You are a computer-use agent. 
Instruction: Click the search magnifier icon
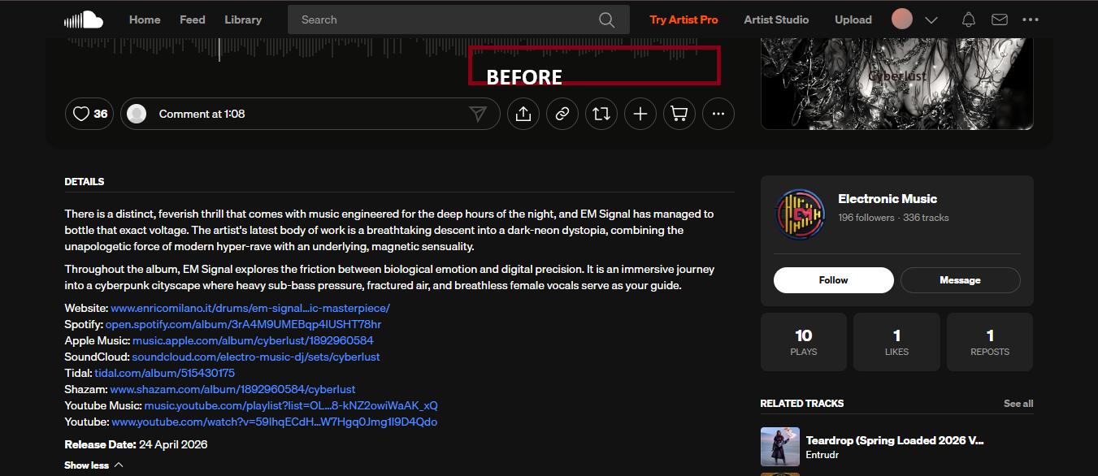(x=606, y=19)
